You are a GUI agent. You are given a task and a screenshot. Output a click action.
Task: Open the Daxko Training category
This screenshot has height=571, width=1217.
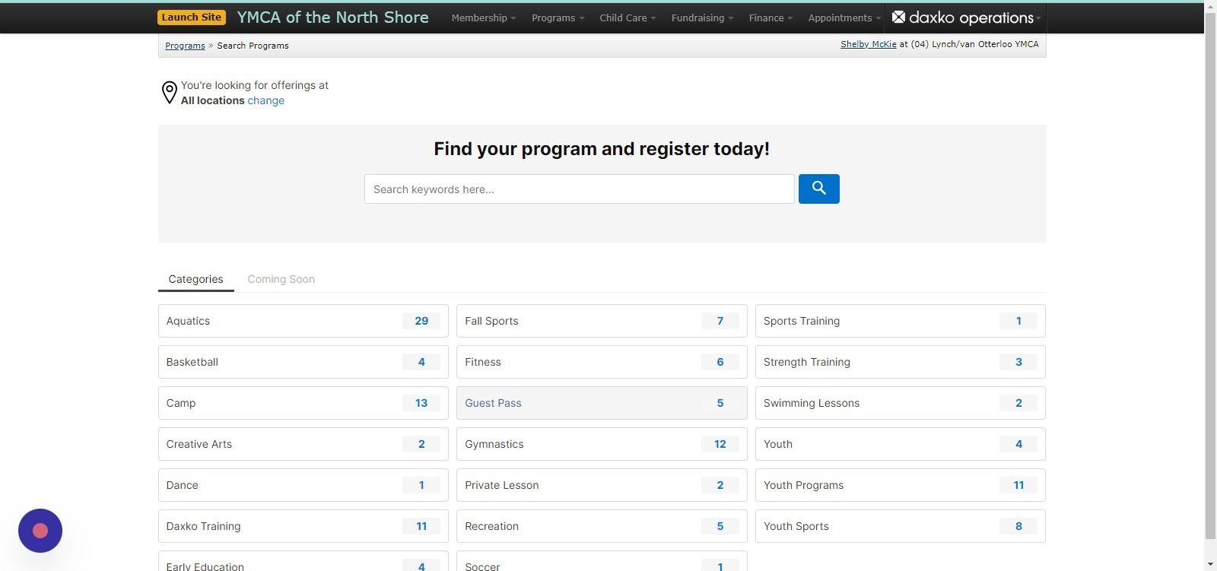[303, 526]
